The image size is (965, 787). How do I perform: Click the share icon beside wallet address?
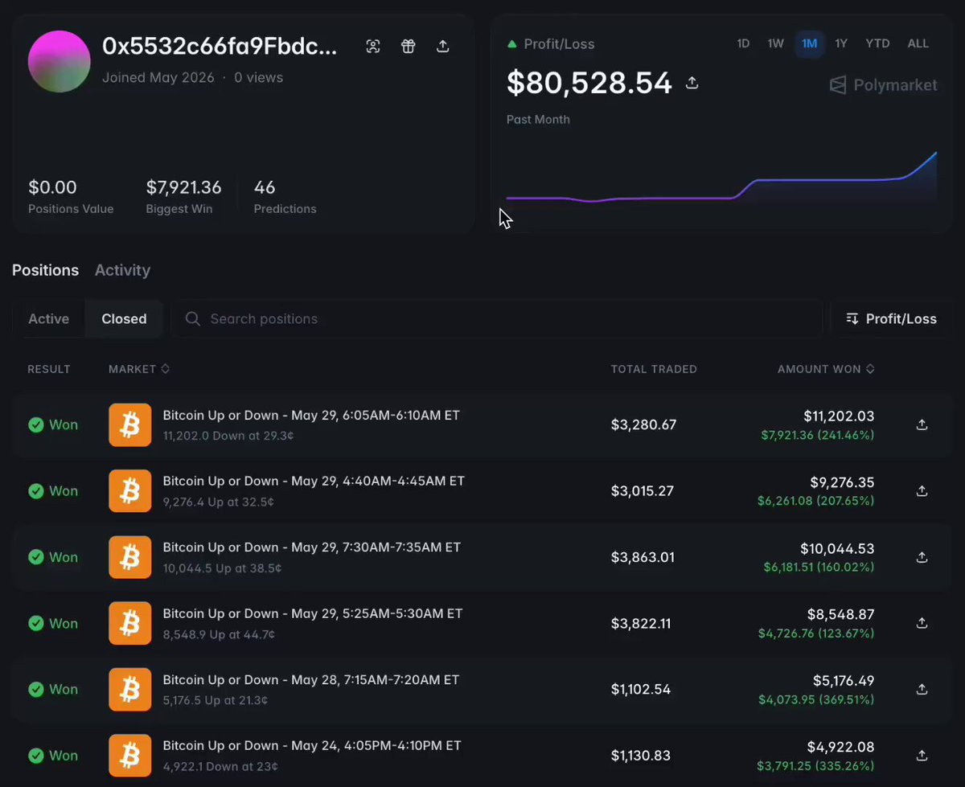[442, 47]
